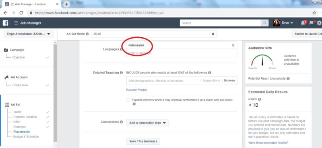This screenshot has width=322, height=148.
Task: Click Exclude People link
Action: point(136,90)
